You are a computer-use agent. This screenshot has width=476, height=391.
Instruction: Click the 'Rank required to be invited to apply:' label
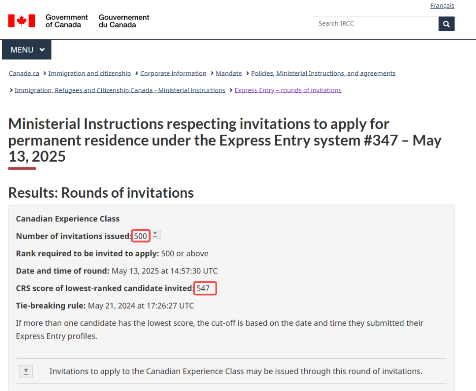(x=87, y=254)
